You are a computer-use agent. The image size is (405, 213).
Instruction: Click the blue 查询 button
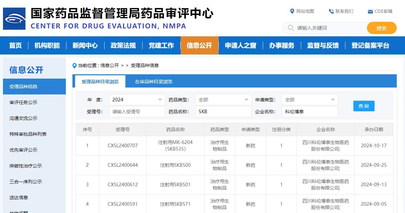[364, 106]
